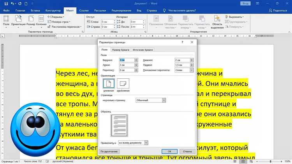Switch to the Рецензирование ribbon tab
Viewport: 292px width, 164px height.
coord(121,11)
